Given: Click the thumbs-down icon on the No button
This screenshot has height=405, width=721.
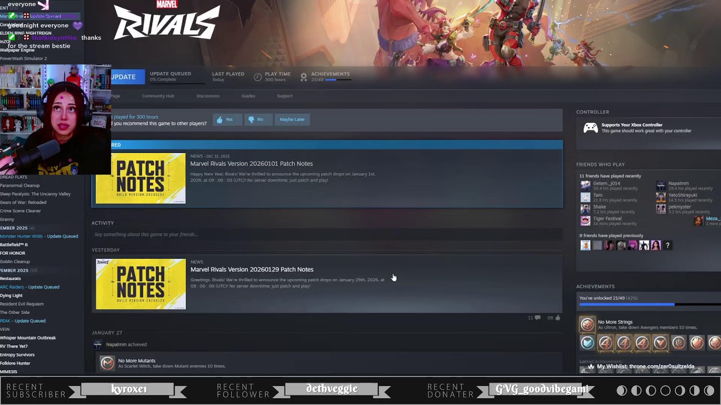Looking at the screenshot, I should click(252, 119).
